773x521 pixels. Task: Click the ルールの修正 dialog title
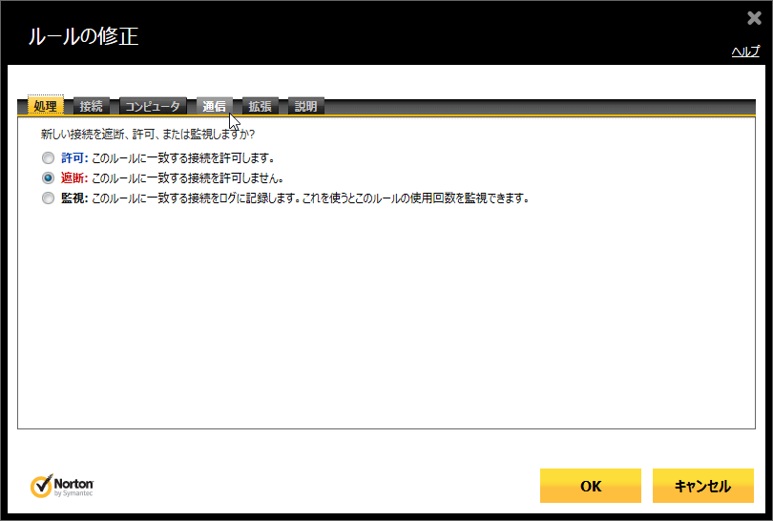point(83,37)
